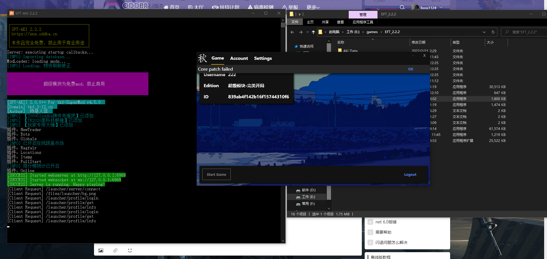The width and height of the screenshot is (547, 259).
Task: Open the 文件 menu in File Explorer
Action: [295, 22]
